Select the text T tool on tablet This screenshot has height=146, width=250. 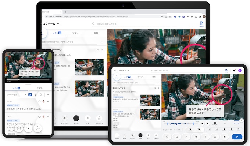[x=206, y=136]
